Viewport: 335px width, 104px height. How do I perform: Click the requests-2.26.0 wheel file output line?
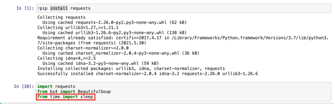[114, 22]
